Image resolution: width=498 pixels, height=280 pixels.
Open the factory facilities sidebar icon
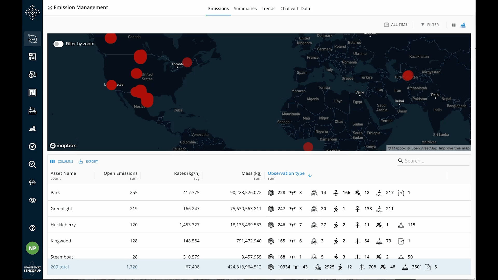pos(32,111)
